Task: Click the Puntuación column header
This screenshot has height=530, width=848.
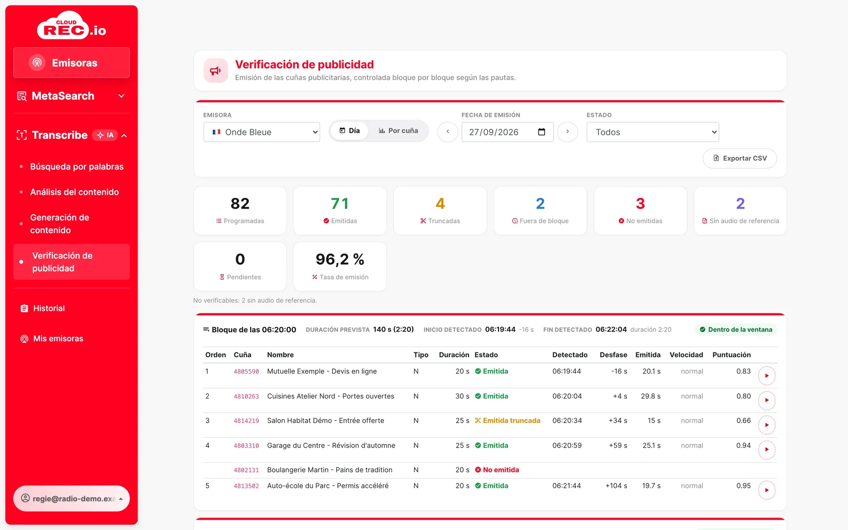Action: pyautogui.click(x=732, y=355)
